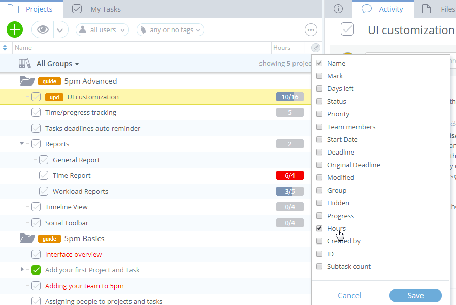The width and height of the screenshot is (456, 305).
Task: Uncheck the Hours column checkbox
Action: click(319, 228)
